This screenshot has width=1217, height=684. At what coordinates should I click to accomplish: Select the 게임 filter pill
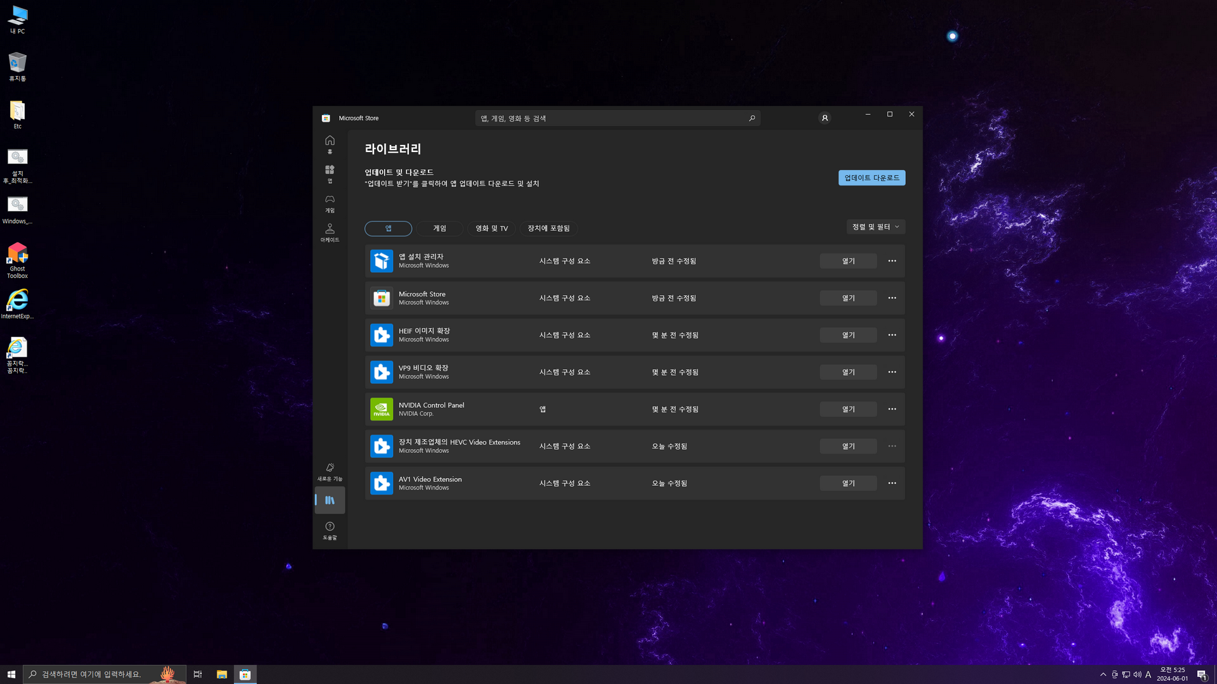click(439, 228)
